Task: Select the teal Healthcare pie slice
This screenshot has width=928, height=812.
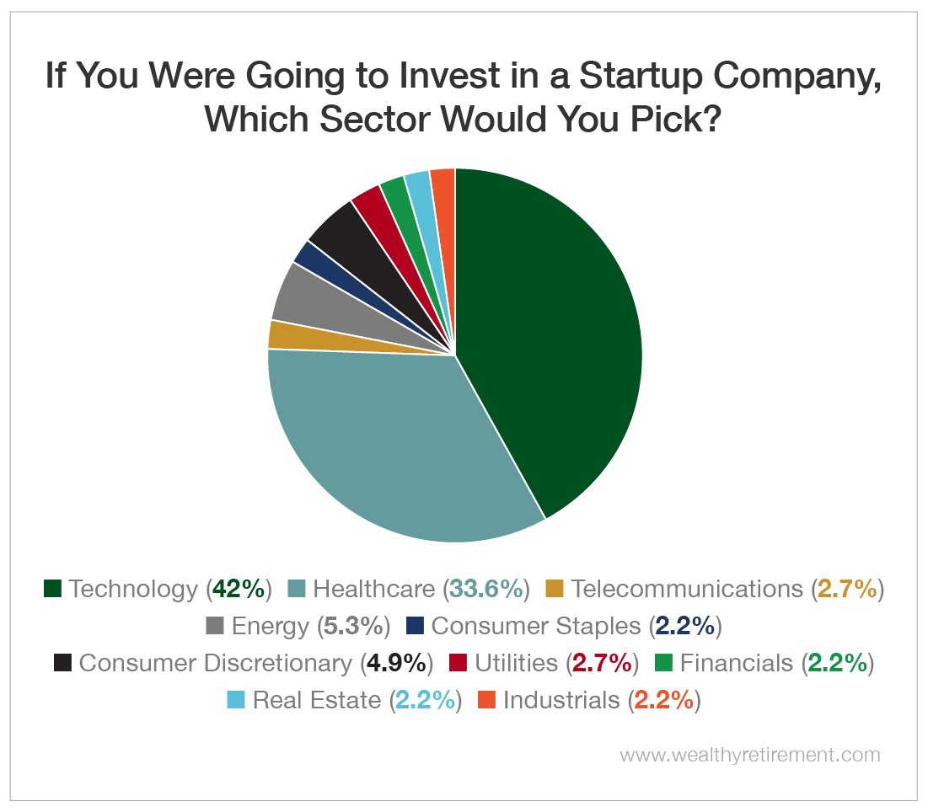Action: tap(390, 450)
